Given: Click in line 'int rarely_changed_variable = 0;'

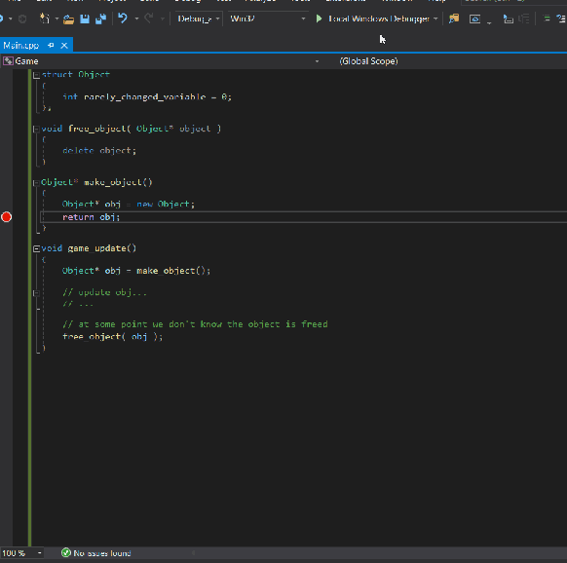Looking at the screenshot, I should (x=147, y=96).
